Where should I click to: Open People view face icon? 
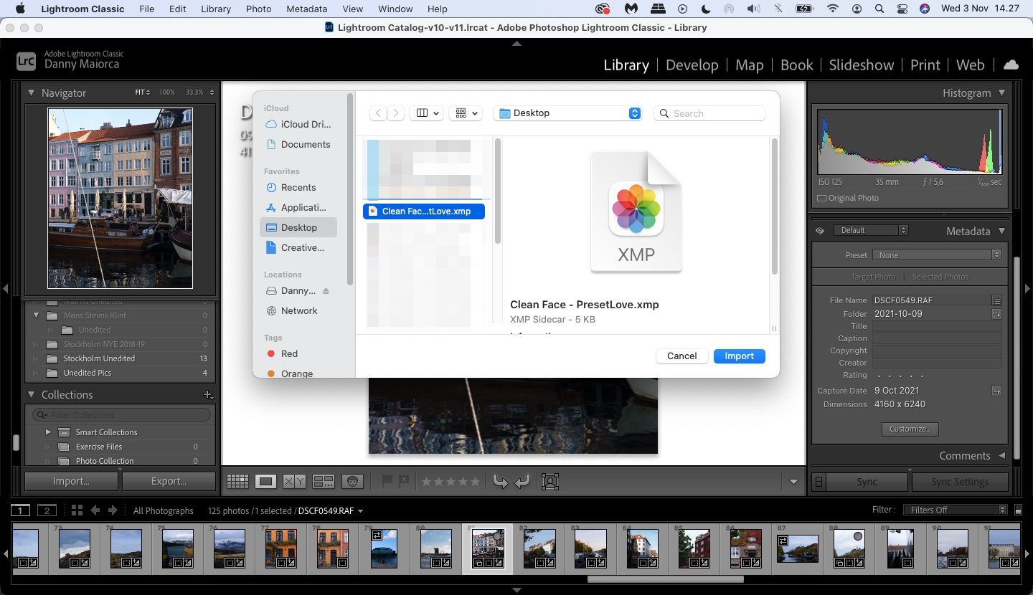coord(352,482)
